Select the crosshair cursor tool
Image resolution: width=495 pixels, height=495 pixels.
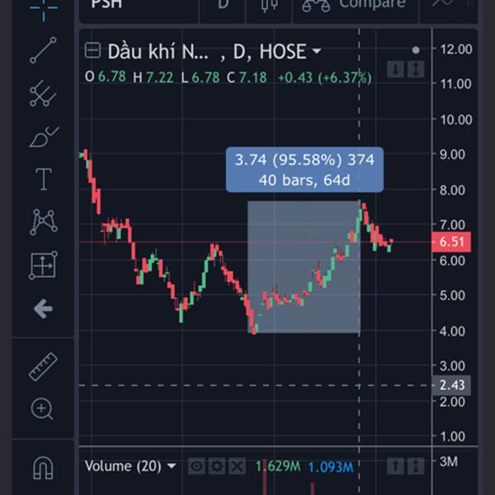[x=43, y=9]
